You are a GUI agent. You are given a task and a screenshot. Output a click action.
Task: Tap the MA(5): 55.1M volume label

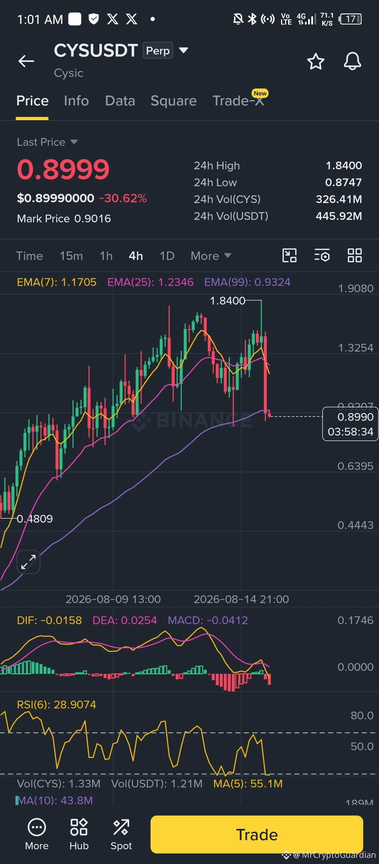coord(248,784)
